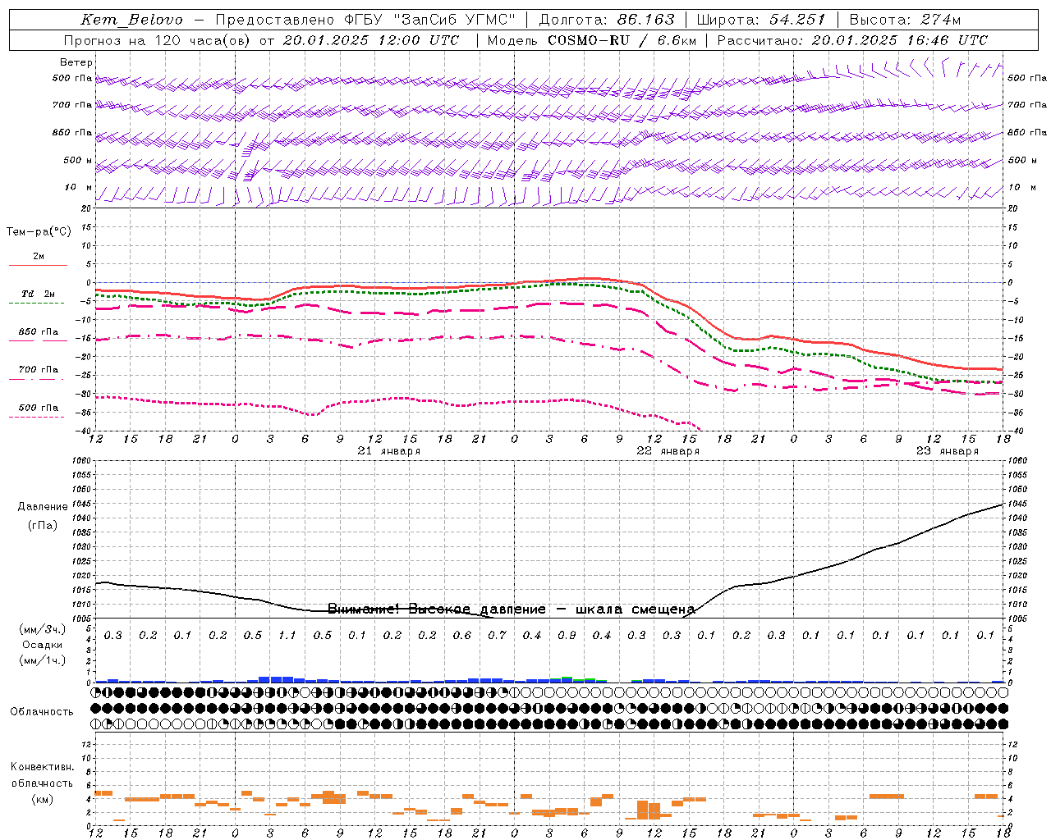Click the 0.9 precipitation value
The height and width of the screenshot is (840, 1051).
pos(567,635)
